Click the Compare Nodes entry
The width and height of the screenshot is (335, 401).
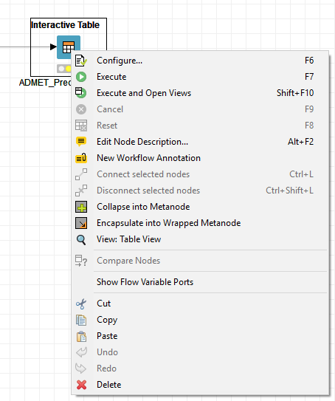point(200,261)
